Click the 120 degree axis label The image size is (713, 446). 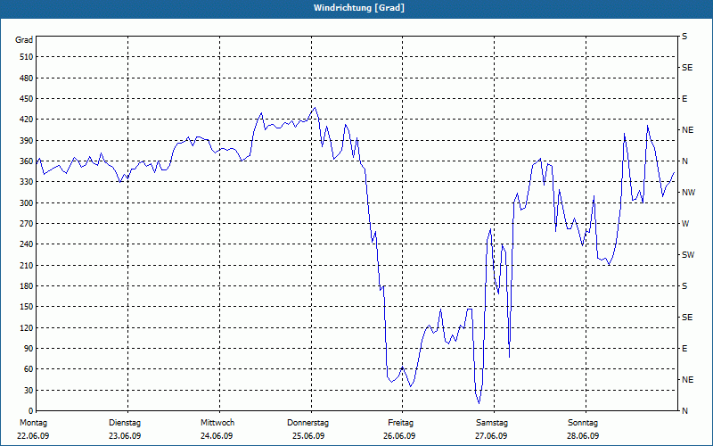pyautogui.click(x=27, y=327)
